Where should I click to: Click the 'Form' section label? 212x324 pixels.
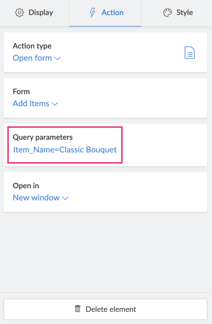[21, 92]
